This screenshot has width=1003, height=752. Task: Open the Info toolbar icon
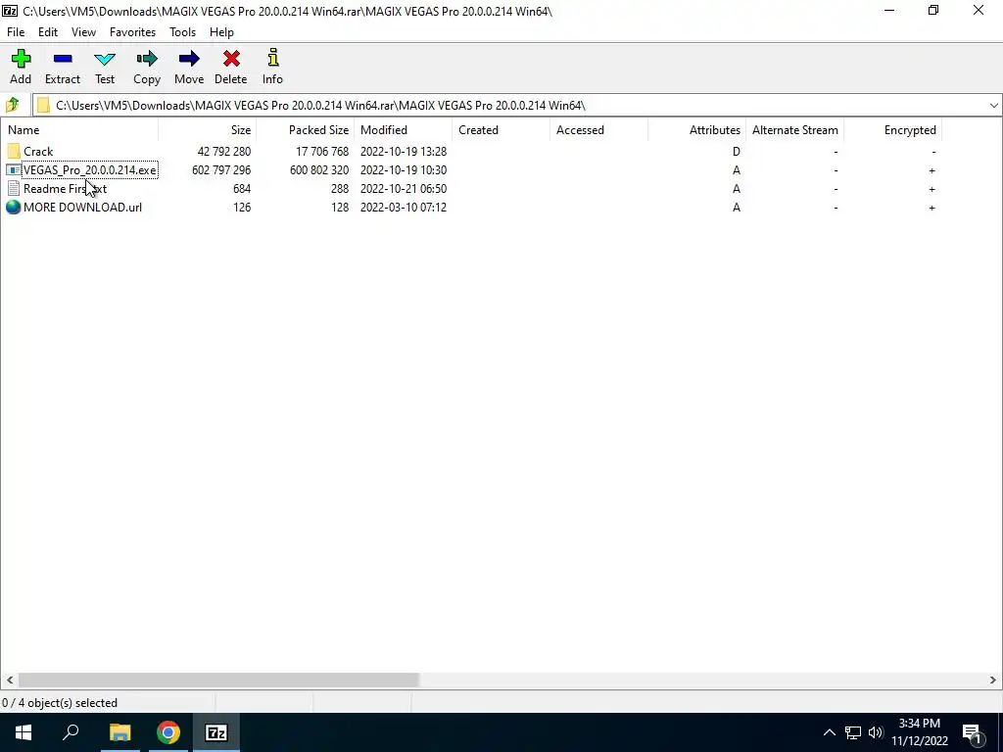pyautogui.click(x=273, y=58)
